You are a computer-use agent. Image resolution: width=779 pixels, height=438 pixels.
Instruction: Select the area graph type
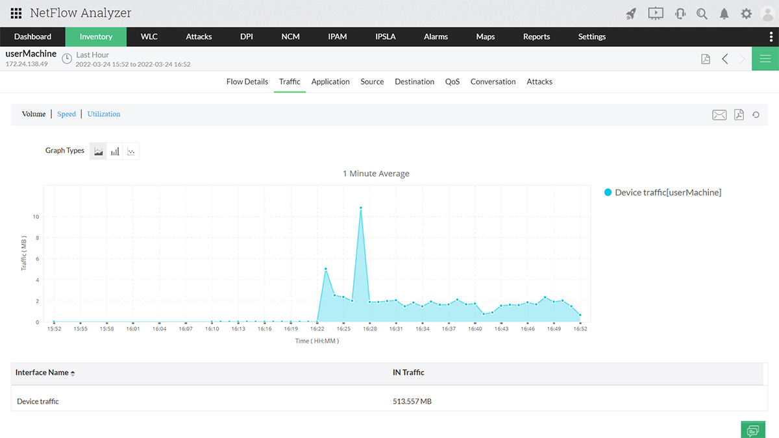pyautogui.click(x=99, y=151)
